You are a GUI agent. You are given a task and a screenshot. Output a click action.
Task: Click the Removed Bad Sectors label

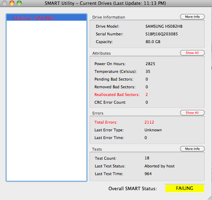[115, 87]
